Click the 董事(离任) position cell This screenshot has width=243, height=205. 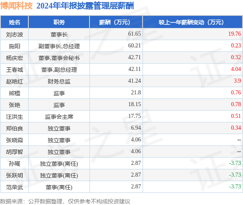[x=59, y=188]
